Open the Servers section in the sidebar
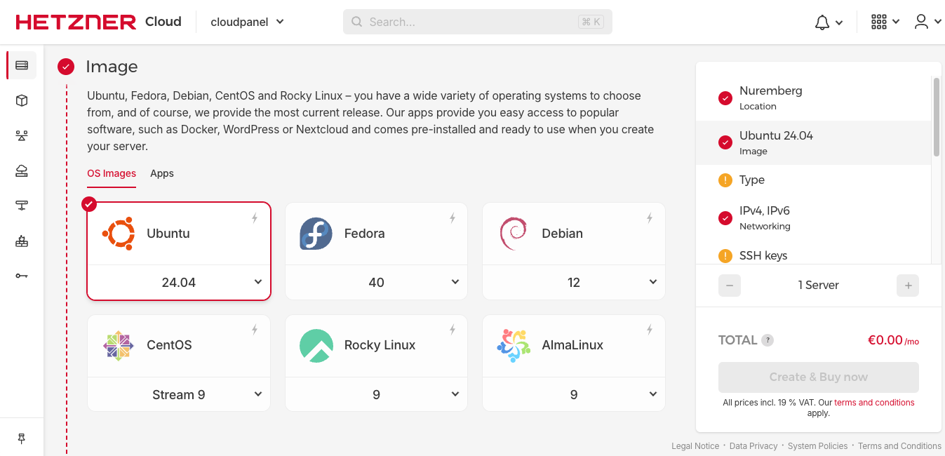Image resolution: width=945 pixels, height=456 pixels. pos(22,65)
